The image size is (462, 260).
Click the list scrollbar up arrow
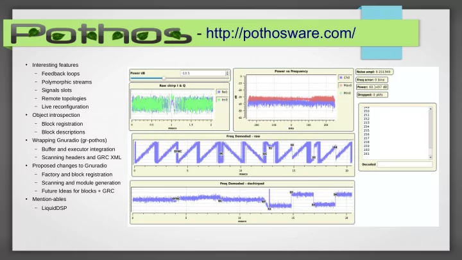pyautogui.click(x=431, y=109)
